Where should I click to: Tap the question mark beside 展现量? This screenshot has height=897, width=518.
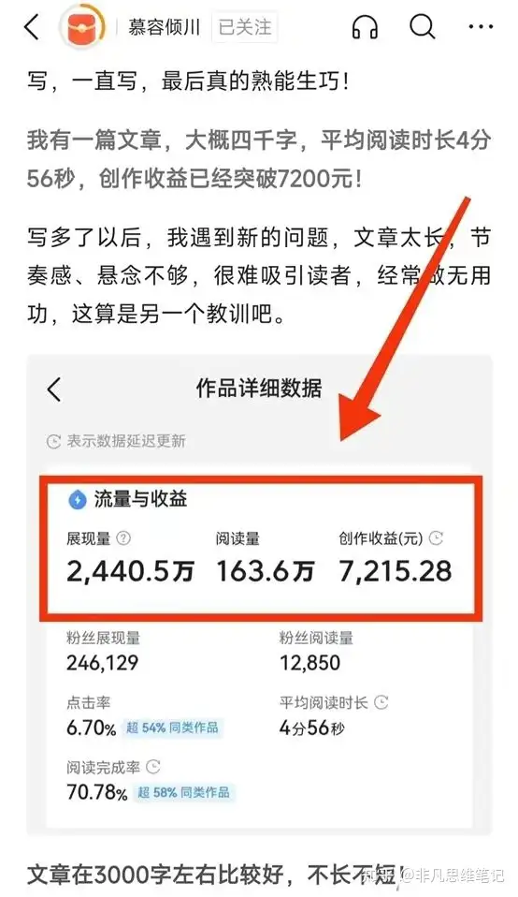123,537
